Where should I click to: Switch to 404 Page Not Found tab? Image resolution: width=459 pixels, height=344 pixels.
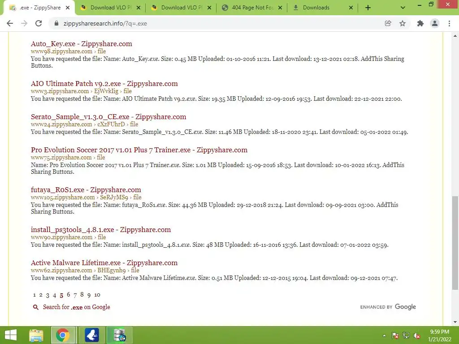click(x=252, y=8)
